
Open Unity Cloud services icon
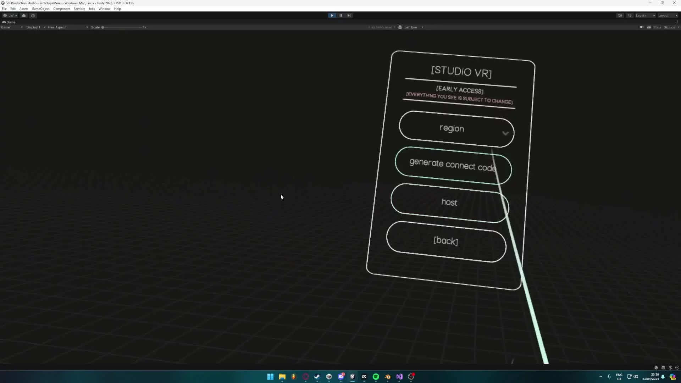click(24, 16)
